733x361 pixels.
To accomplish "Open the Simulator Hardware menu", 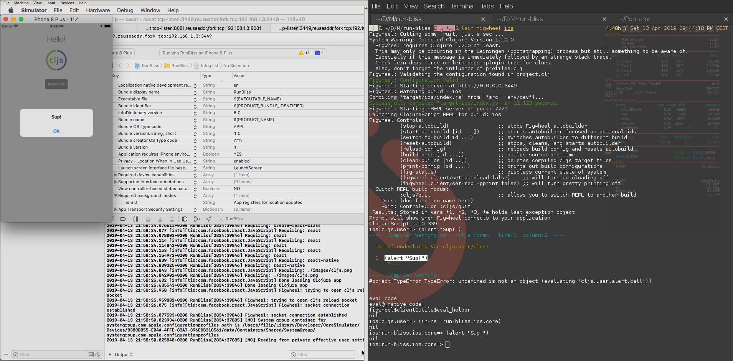I will [98, 10].
